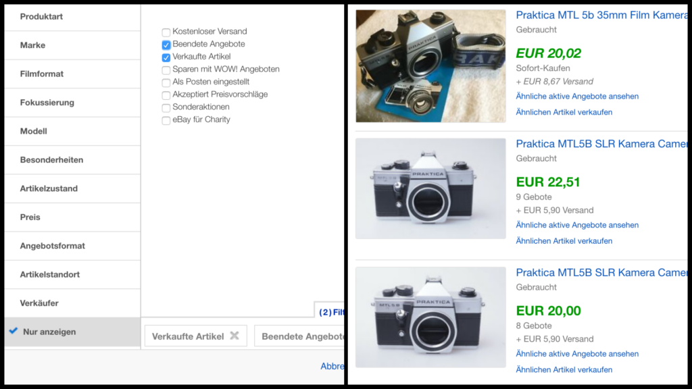Tick eBay für Charity checkbox
This screenshot has width=692, height=389.
coord(166,120)
